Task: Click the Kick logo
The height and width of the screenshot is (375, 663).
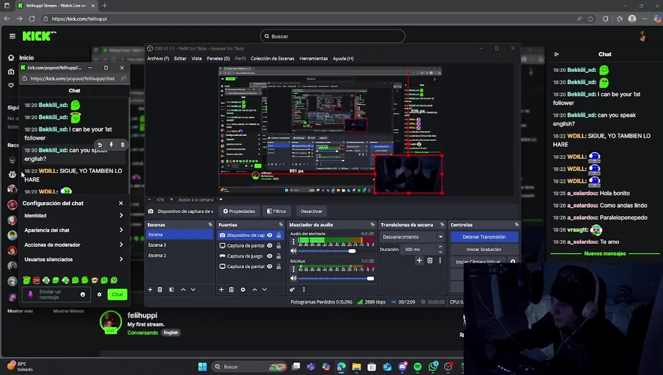Action: (x=39, y=36)
